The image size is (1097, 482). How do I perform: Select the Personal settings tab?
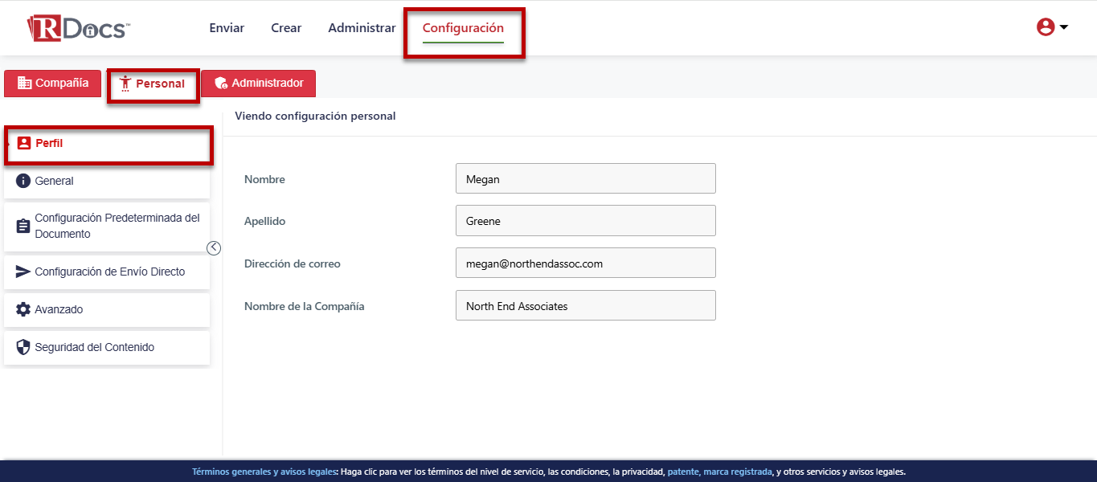click(153, 84)
